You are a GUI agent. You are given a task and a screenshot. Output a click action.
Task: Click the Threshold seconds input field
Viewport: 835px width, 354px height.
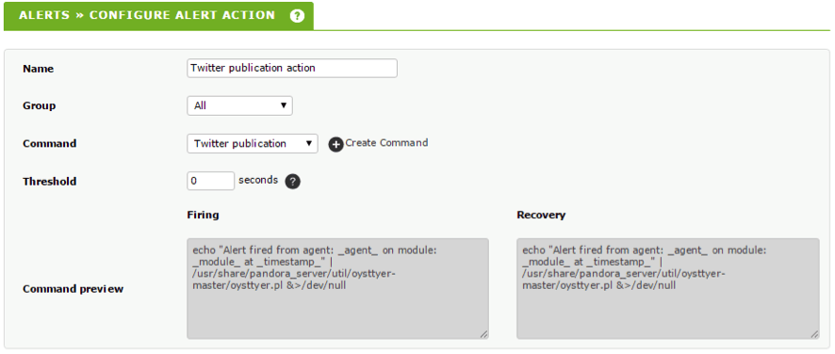(x=211, y=181)
